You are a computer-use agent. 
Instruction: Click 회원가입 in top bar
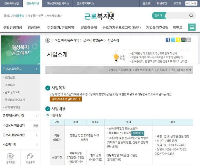[162, 3]
